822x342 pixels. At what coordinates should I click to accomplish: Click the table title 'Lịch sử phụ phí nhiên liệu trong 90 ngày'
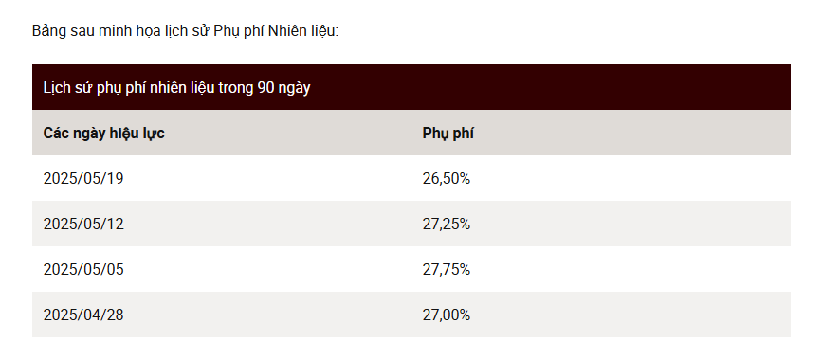176,88
